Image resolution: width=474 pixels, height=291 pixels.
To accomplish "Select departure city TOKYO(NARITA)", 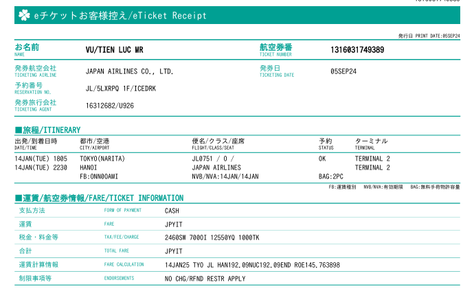I will (x=102, y=159).
